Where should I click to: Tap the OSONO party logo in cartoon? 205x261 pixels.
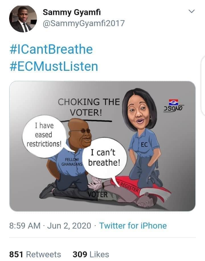pyautogui.click(x=173, y=106)
